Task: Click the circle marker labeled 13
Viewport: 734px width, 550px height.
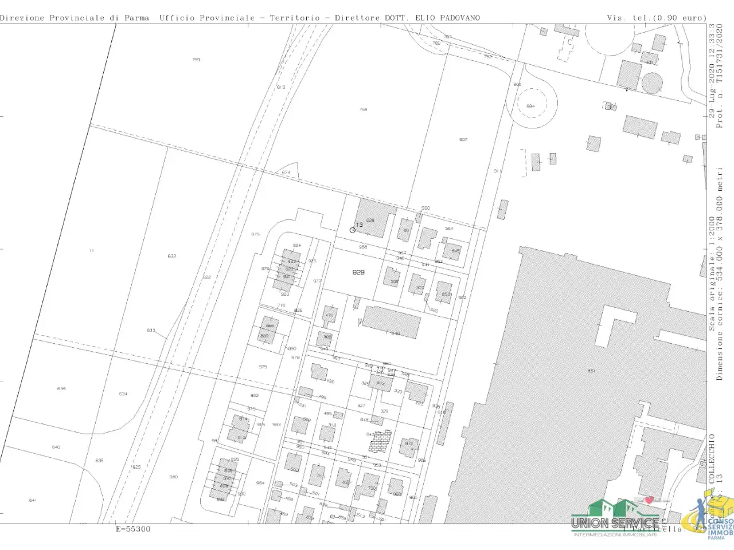Action: click(352, 230)
